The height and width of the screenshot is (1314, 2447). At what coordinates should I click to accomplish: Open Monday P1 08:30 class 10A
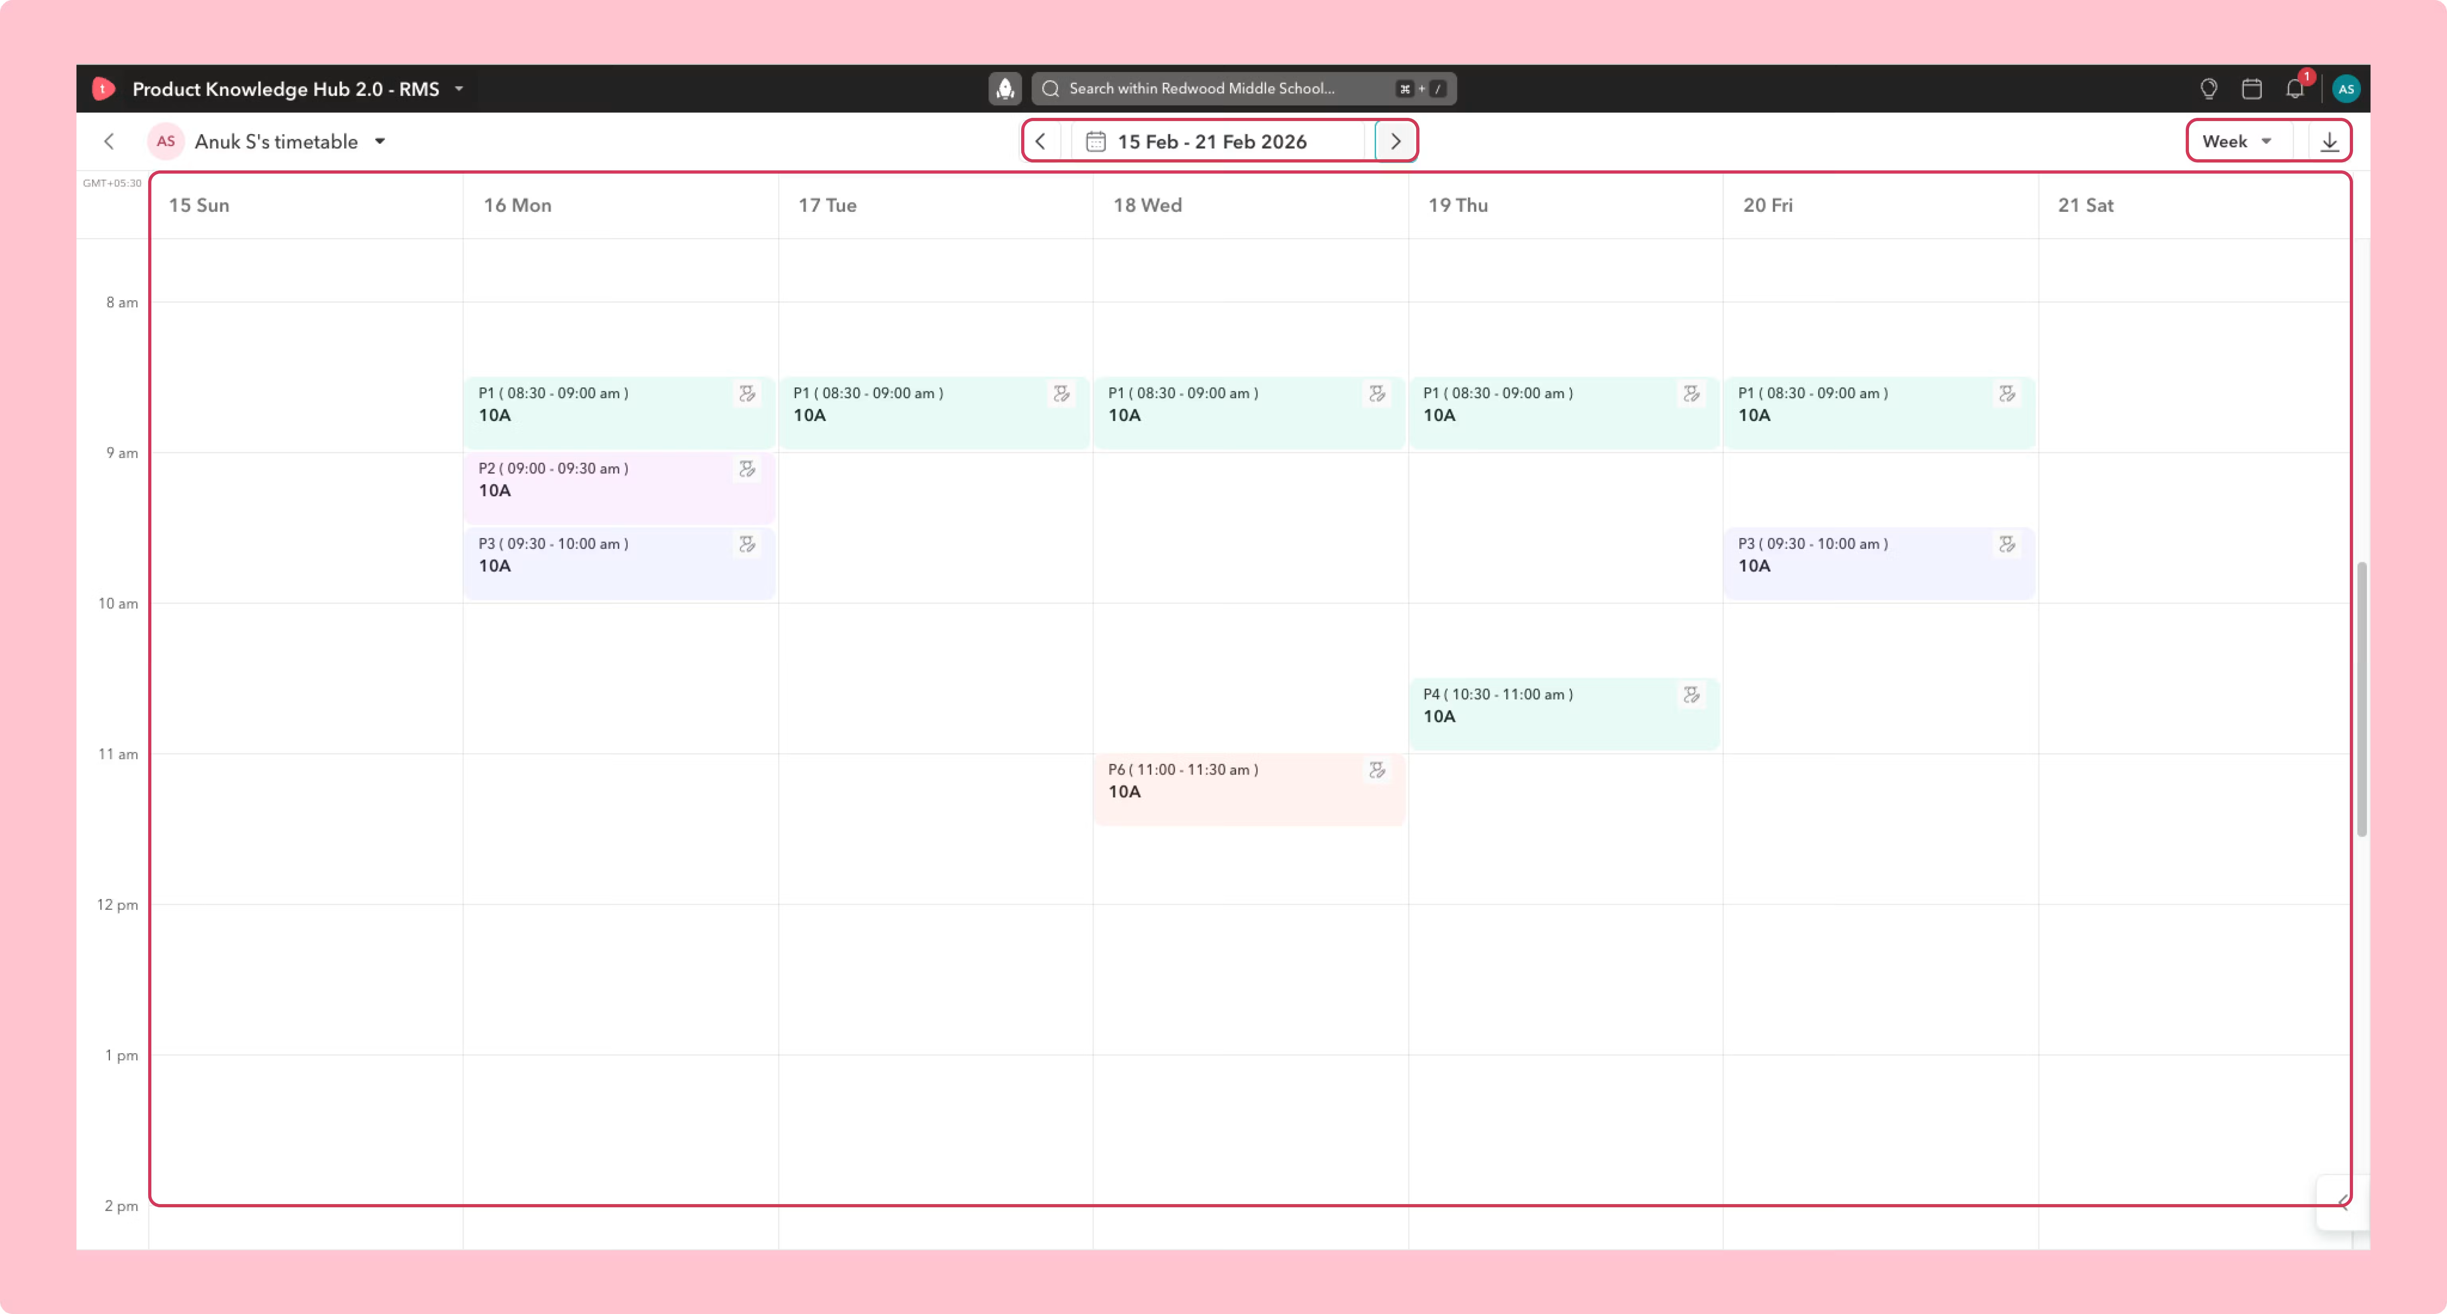click(x=619, y=412)
